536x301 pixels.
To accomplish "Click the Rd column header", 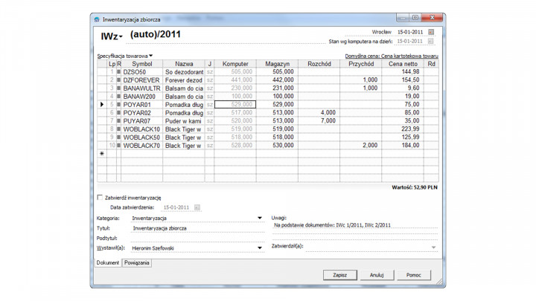I will [431, 64].
